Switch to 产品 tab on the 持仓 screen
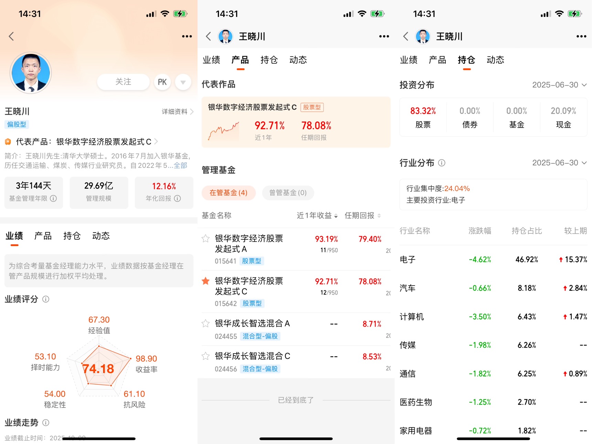This screenshot has height=444, width=592. click(x=437, y=60)
